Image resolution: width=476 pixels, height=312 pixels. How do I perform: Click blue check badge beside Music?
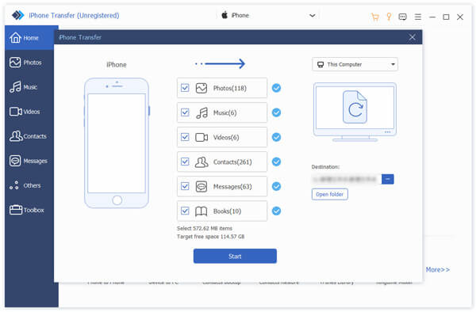(276, 112)
